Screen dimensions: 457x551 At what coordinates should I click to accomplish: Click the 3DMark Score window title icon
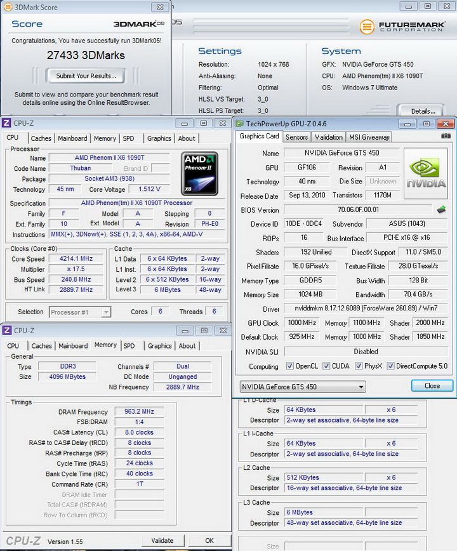[8, 7]
